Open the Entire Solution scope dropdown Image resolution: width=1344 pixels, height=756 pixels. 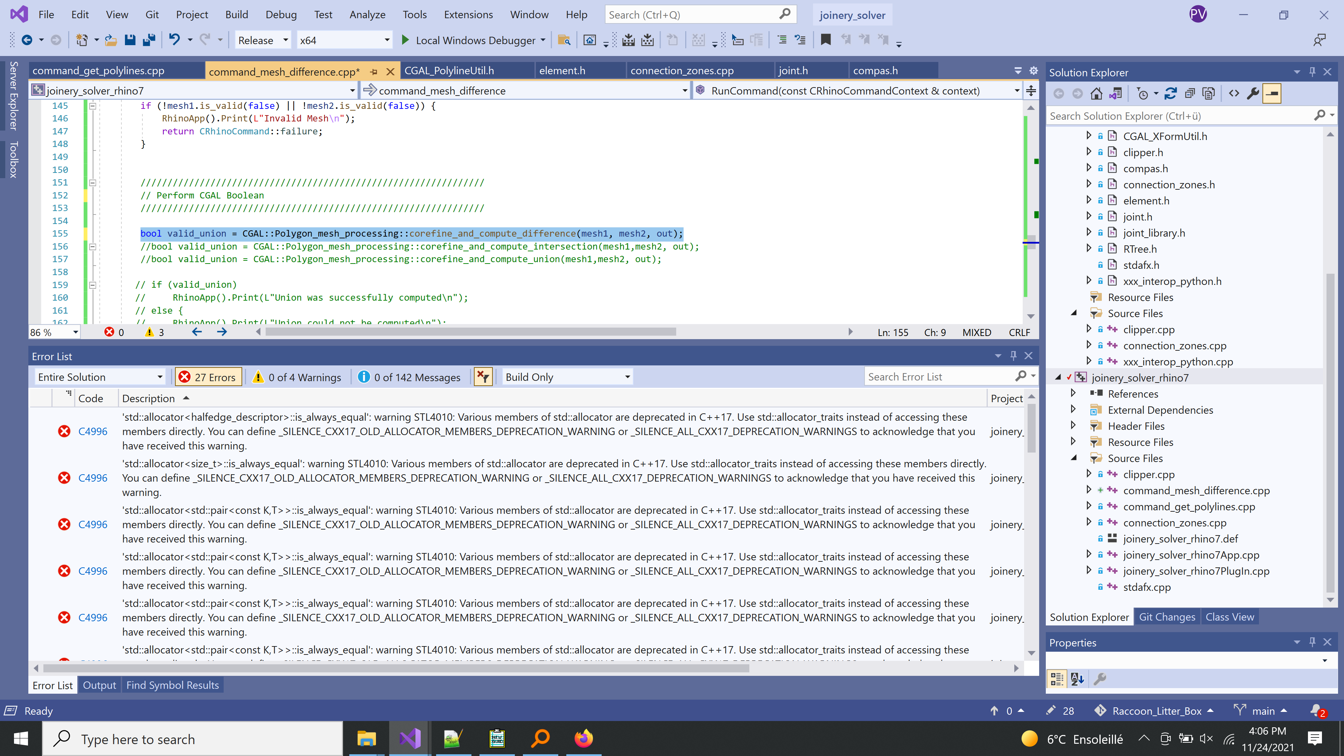point(100,377)
